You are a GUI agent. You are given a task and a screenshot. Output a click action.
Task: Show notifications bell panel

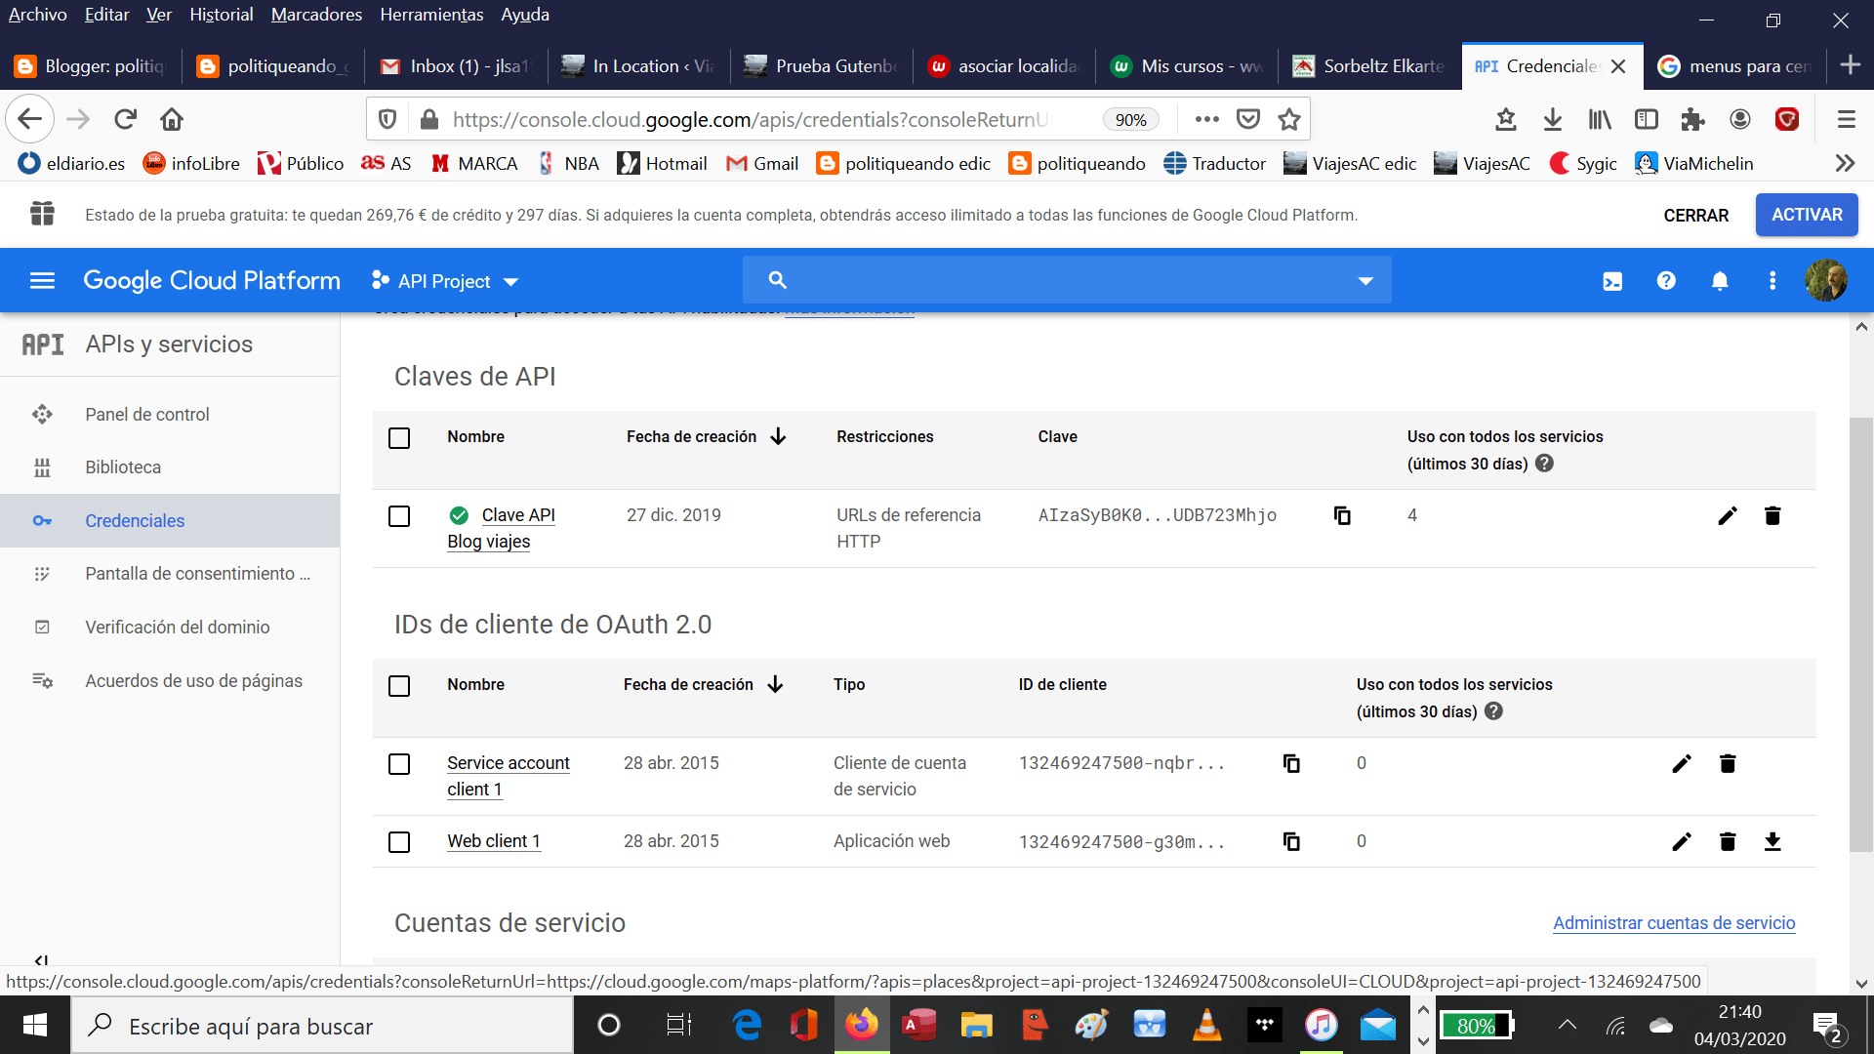[x=1720, y=281]
